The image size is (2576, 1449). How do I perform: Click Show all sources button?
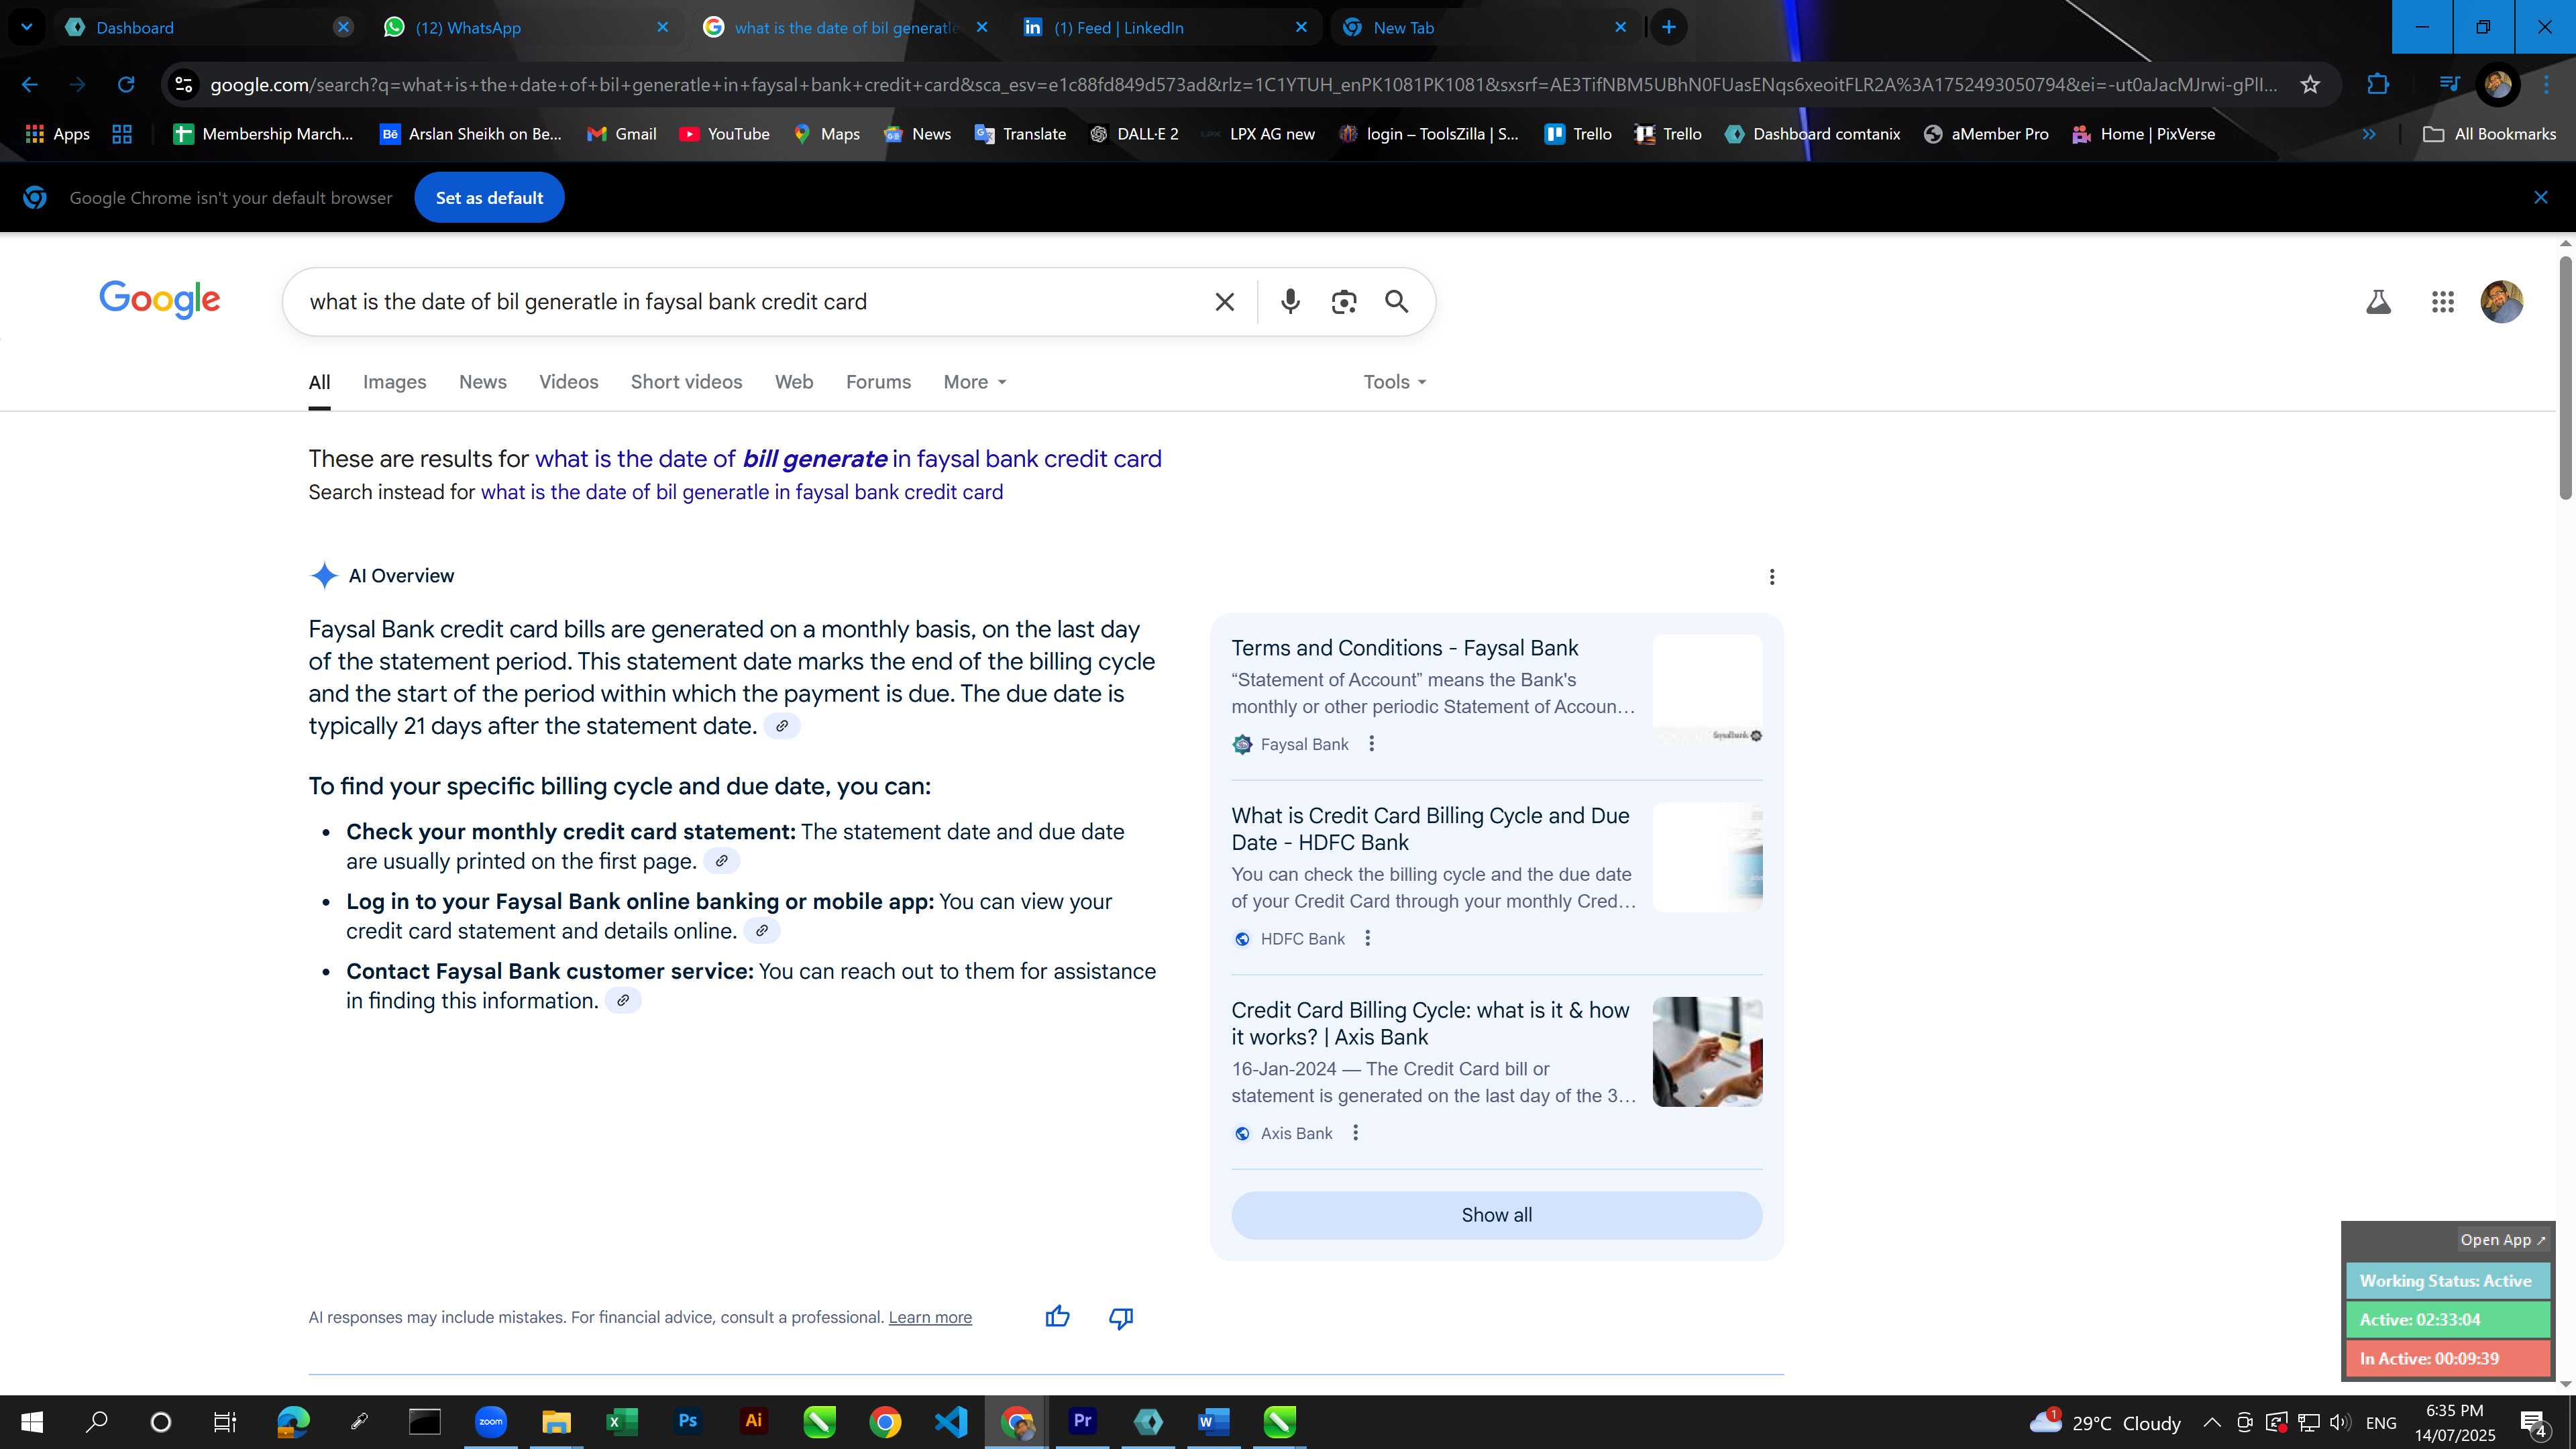(1496, 1215)
